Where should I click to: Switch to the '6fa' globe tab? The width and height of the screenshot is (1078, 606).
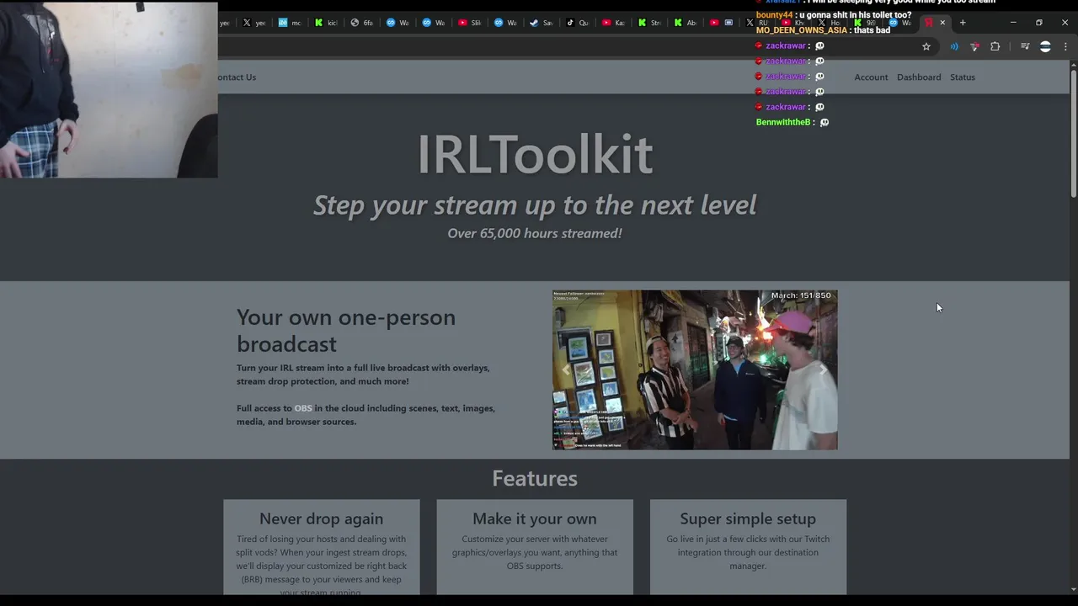point(362,23)
